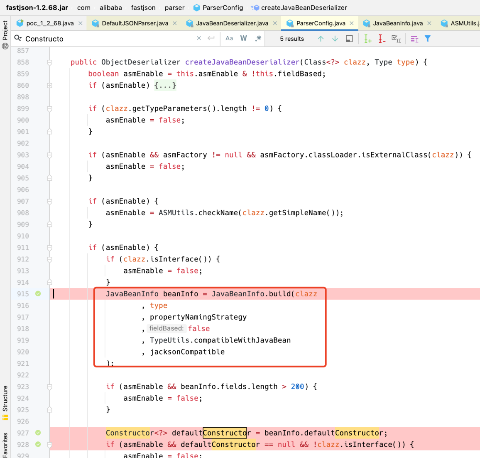Click the search magnifier icon in find bar
This screenshot has width=480, height=458.
pyautogui.click(x=18, y=38)
